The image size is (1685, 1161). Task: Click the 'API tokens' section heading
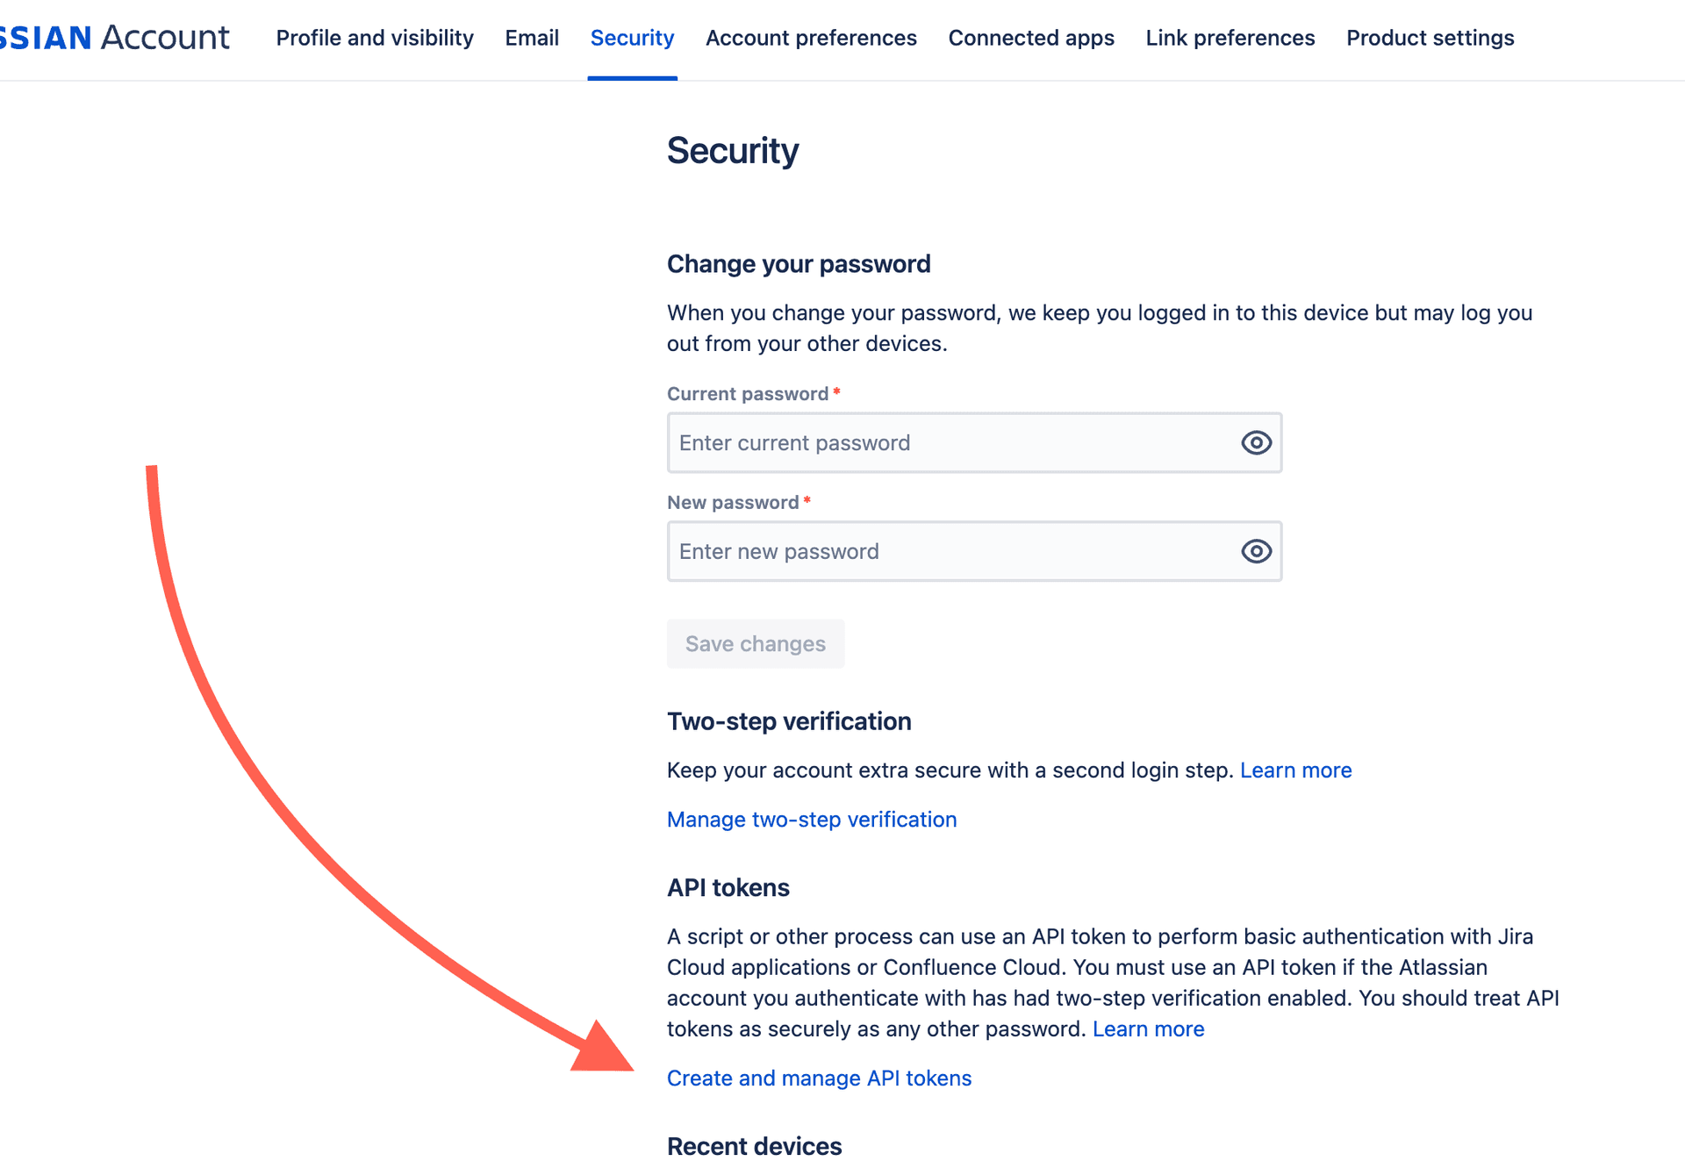tap(728, 887)
